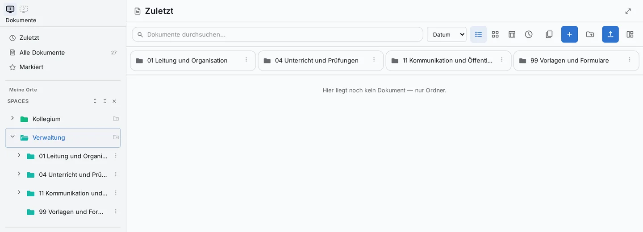Add subfolder icon next to Kollegium
Screen dimensions: 643x232
(x=116, y=119)
